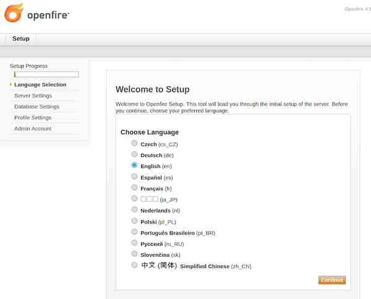The width and height of the screenshot is (371, 299).
Task: Choose Français (fr) radio button
Action: coord(134,187)
